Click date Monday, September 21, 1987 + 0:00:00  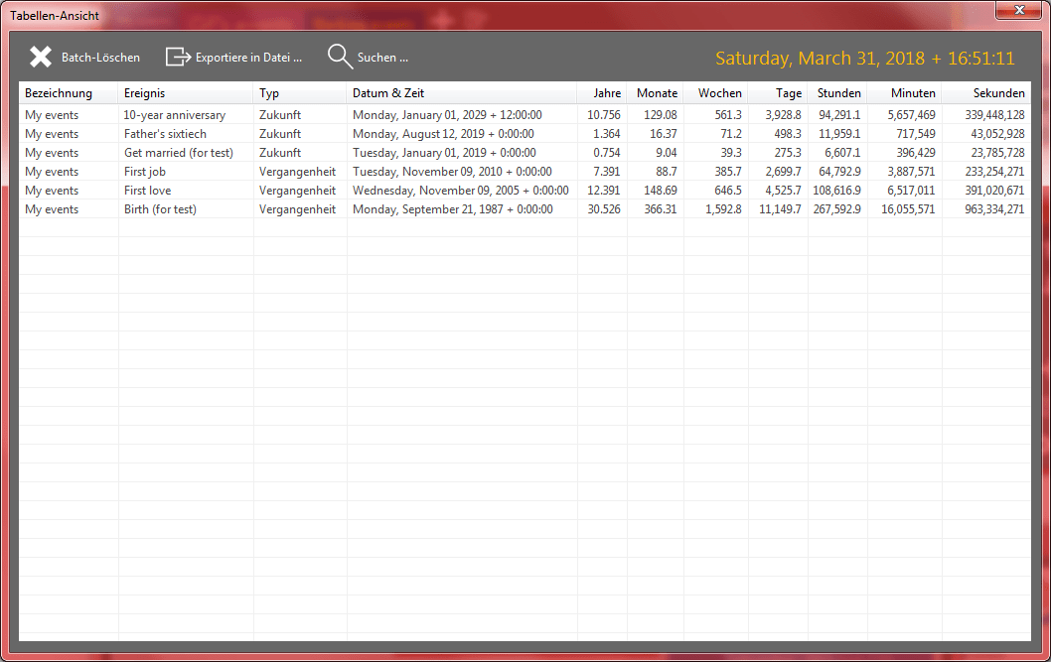[452, 208]
